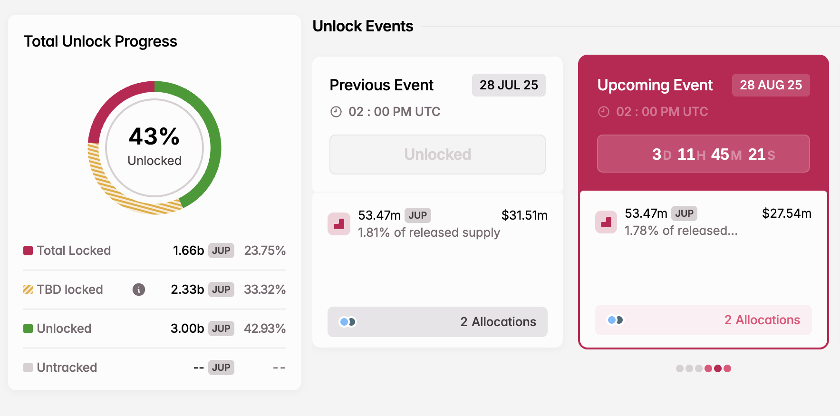Viewport: 840px width, 416px height.
Task: Click the 28 AUG 25 date badge
Action: [771, 85]
